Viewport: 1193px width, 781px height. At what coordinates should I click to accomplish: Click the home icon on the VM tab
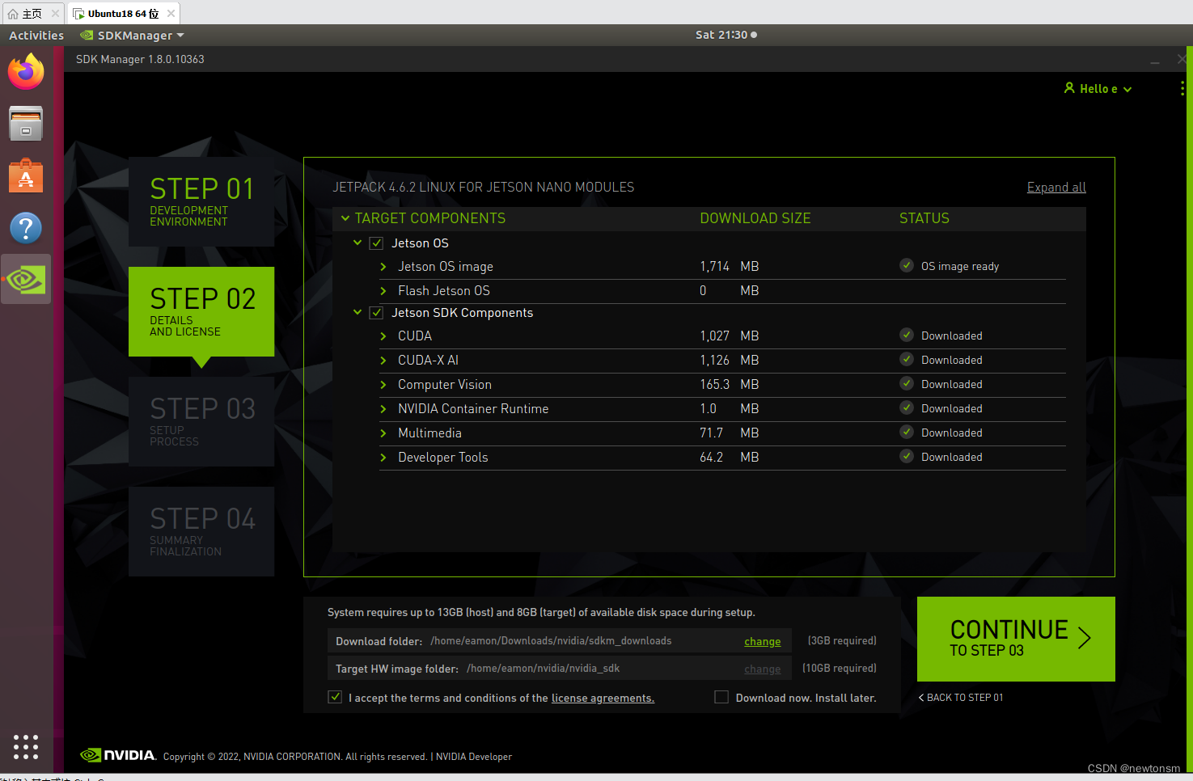click(x=13, y=14)
